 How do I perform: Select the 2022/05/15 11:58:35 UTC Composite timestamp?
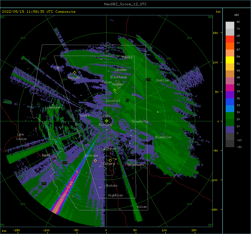pos(38,12)
